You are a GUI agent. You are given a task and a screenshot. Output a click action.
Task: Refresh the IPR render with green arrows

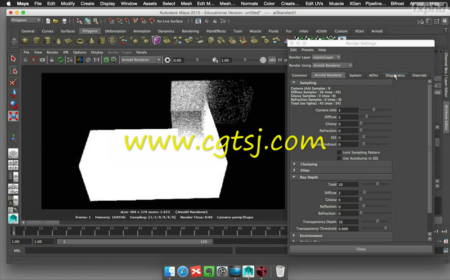pyautogui.click(x=60, y=60)
